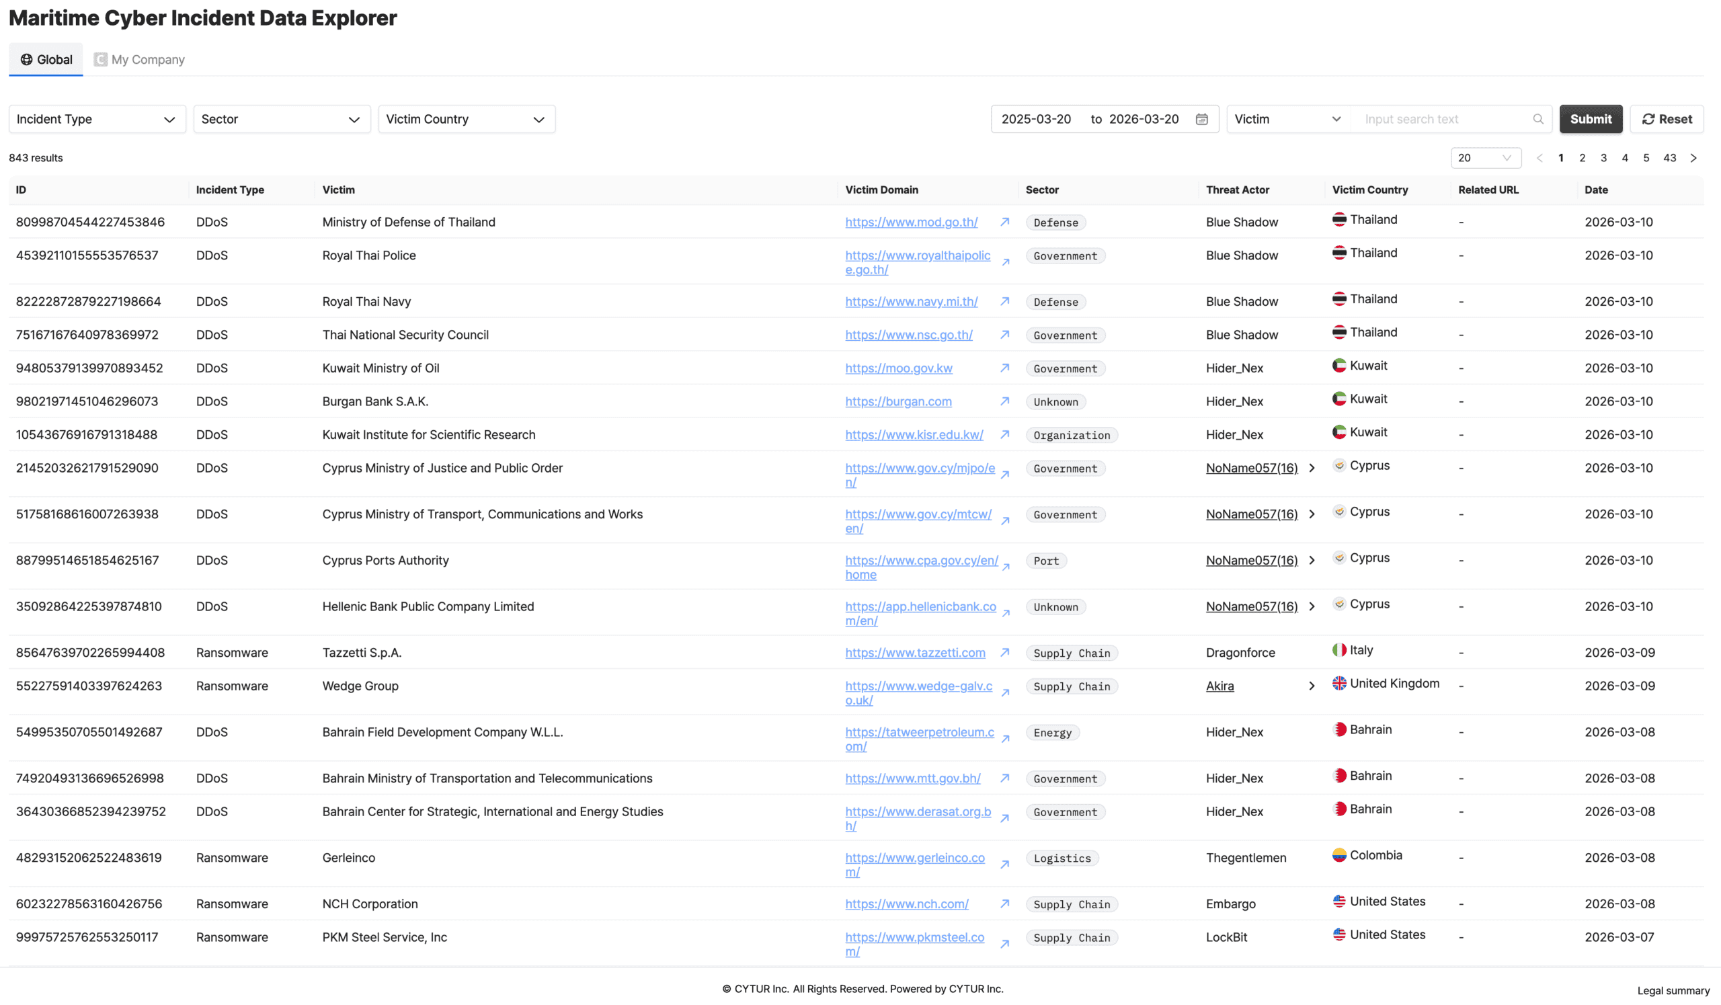Expand NoName057(16) chevron for Cyprus Ports Authority

[x=1311, y=561]
